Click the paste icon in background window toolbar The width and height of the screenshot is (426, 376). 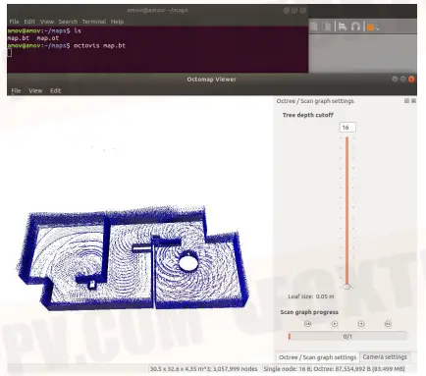(326, 27)
